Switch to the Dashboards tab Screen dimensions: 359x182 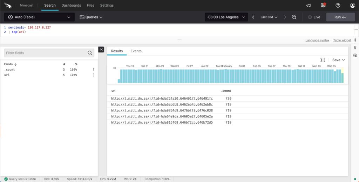pyautogui.click(x=71, y=5)
